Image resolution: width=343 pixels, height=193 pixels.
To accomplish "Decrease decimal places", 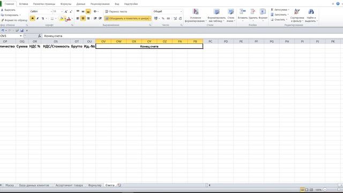I will pos(180,18).
